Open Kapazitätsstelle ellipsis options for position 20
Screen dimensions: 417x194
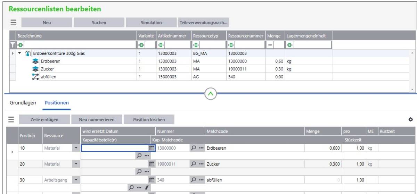pos(147,171)
